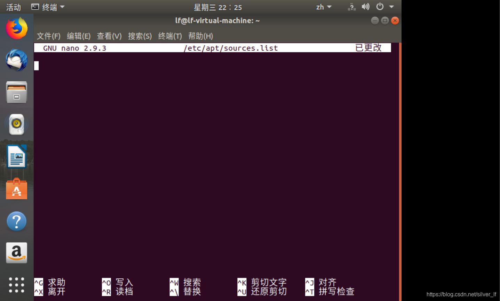Click the 活动 activities button
This screenshot has height=301, width=500.
pos(14,7)
